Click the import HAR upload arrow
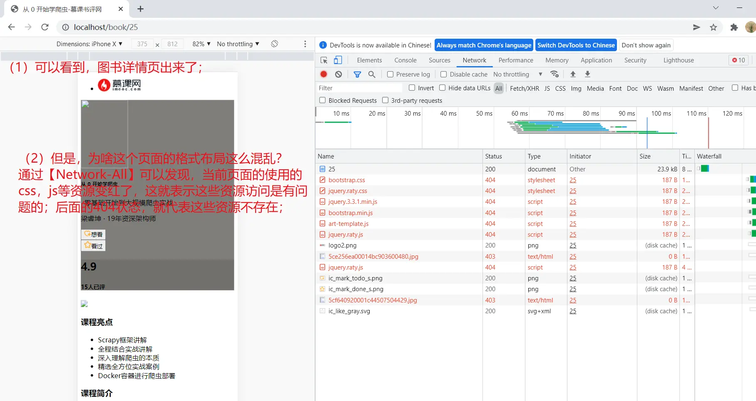The height and width of the screenshot is (401, 756). pyautogui.click(x=573, y=74)
